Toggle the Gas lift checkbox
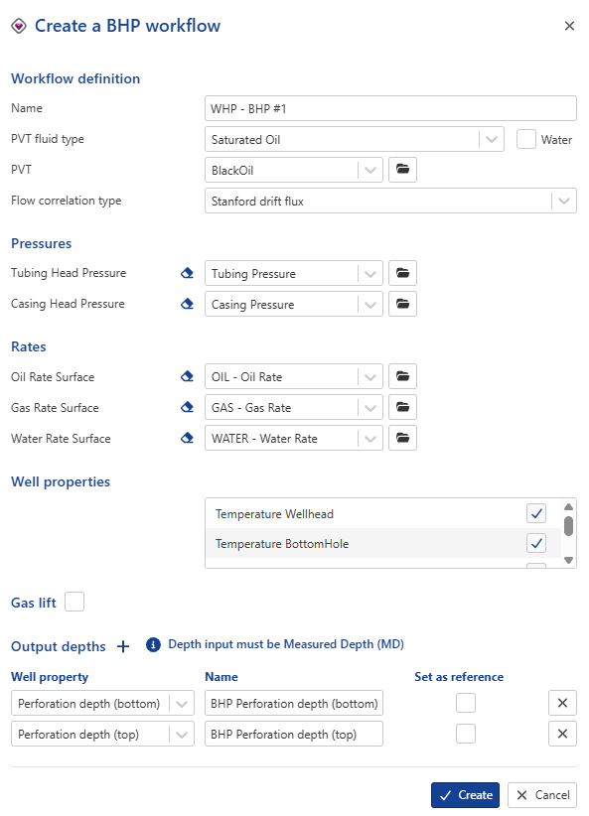589x816 pixels. pos(74,602)
